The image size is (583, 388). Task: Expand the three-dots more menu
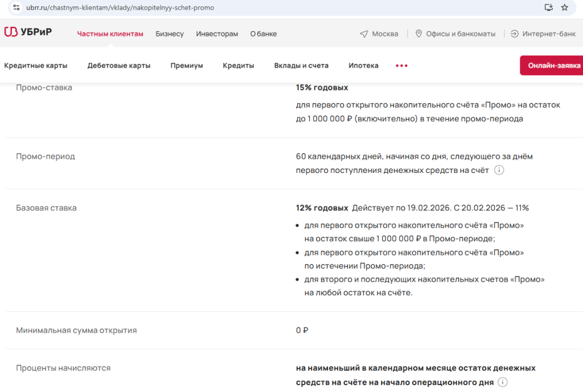401,65
